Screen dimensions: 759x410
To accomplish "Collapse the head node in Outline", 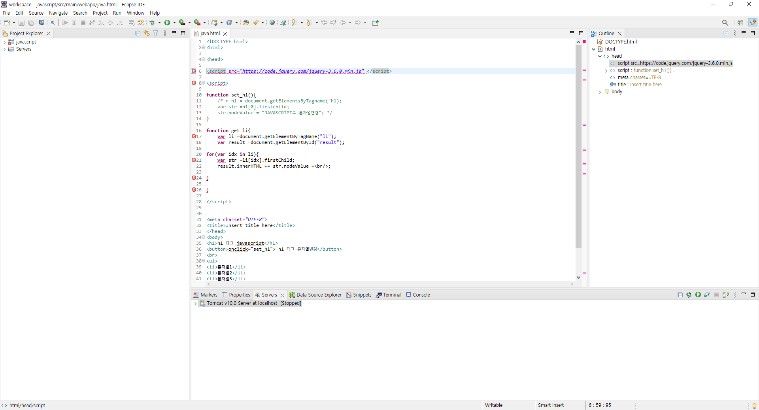I will pyautogui.click(x=600, y=56).
